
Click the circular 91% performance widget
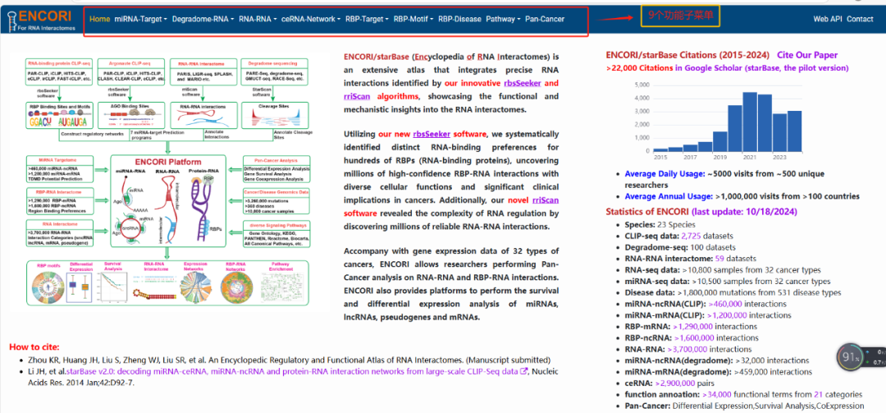pyautogui.click(x=850, y=356)
